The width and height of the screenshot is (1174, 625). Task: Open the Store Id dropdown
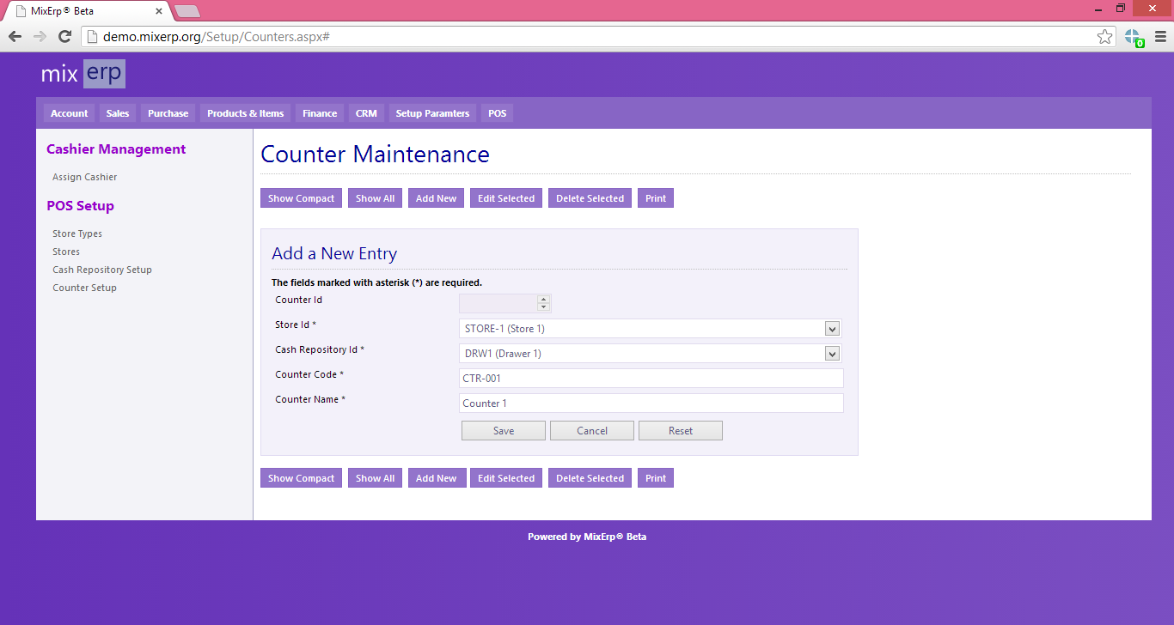[830, 328]
